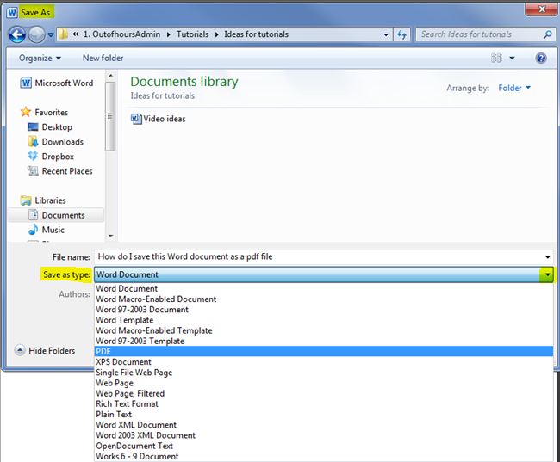The height and width of the screenshot is (462, 560).
Task: Open Dropbox in Favorites
Action: coord(51,157)
